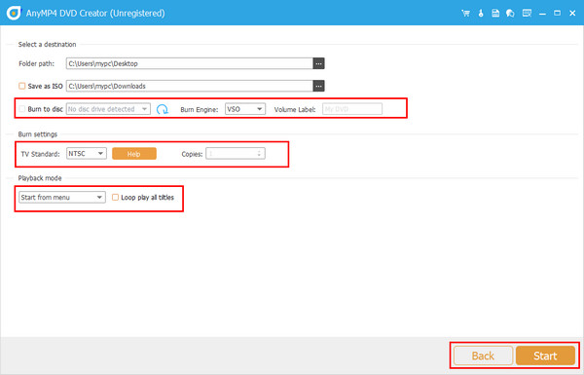584x375 pixels.
Task: Click the 'TV Standard:' label
Action: coord(40,154)
